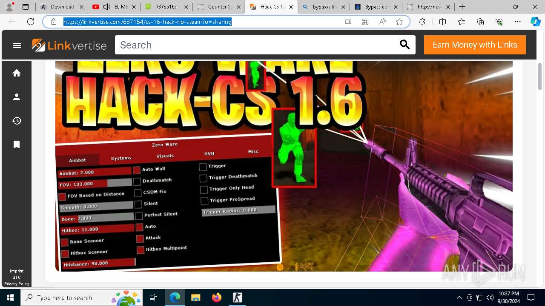
Task: Open the Linkvertise hamburger menu
Action: [17, 45]
